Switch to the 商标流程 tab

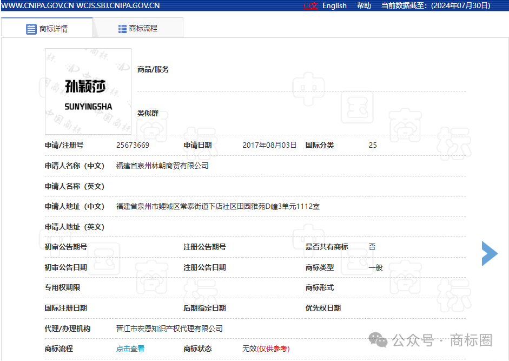[138, 28]
